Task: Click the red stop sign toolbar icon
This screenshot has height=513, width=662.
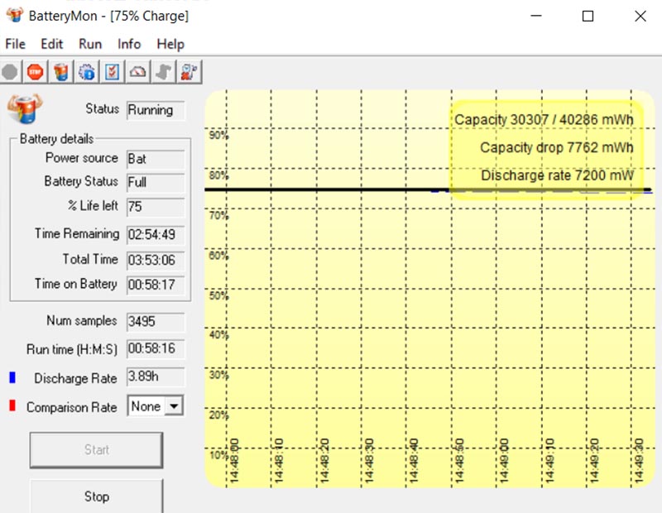Action: (x=35, y=72)
